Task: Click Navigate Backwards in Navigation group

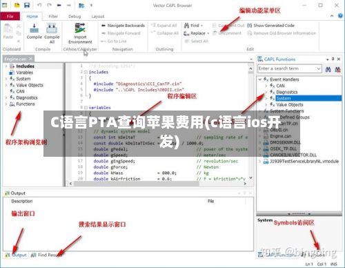Action: 123,26
